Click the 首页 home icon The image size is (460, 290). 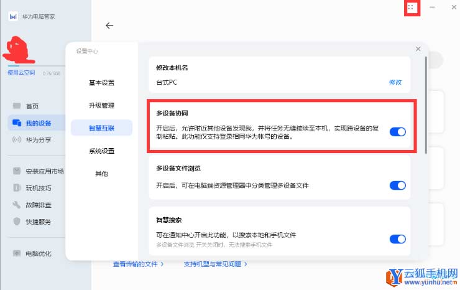(x=17, y=105)
